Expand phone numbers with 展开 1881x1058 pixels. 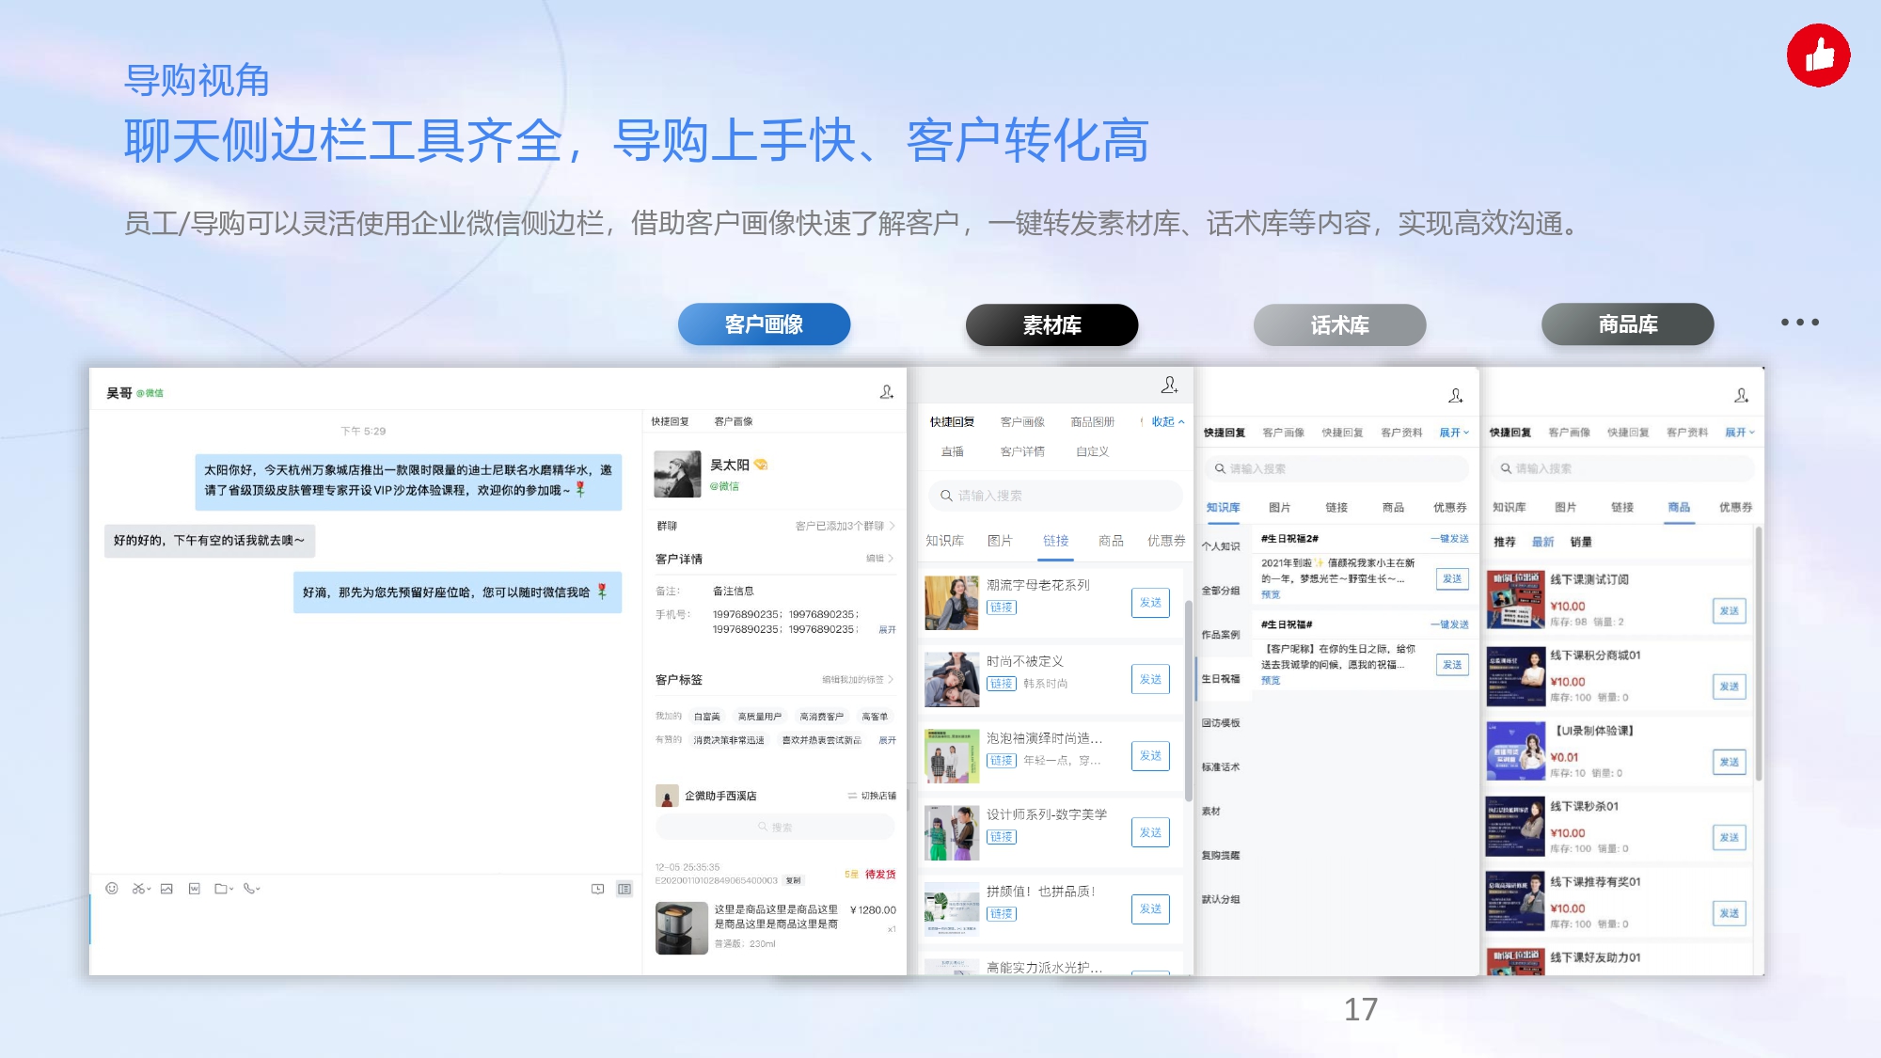(x=887, y=630)
